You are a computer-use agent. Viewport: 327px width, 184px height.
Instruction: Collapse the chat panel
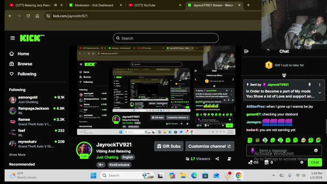click(246, 51)
